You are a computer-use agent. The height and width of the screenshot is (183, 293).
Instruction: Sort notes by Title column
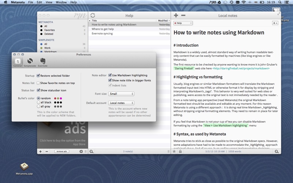(x=123, y=20)
